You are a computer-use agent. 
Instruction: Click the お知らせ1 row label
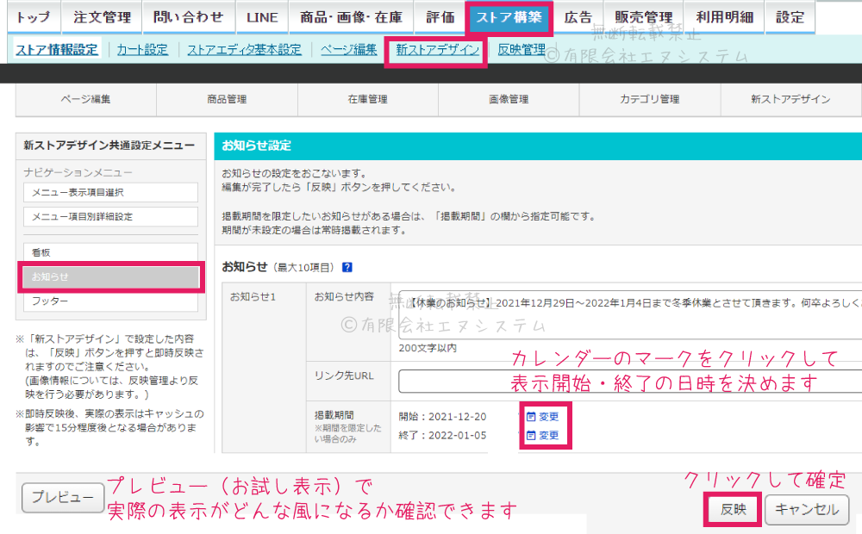click(x=253, y=297)
